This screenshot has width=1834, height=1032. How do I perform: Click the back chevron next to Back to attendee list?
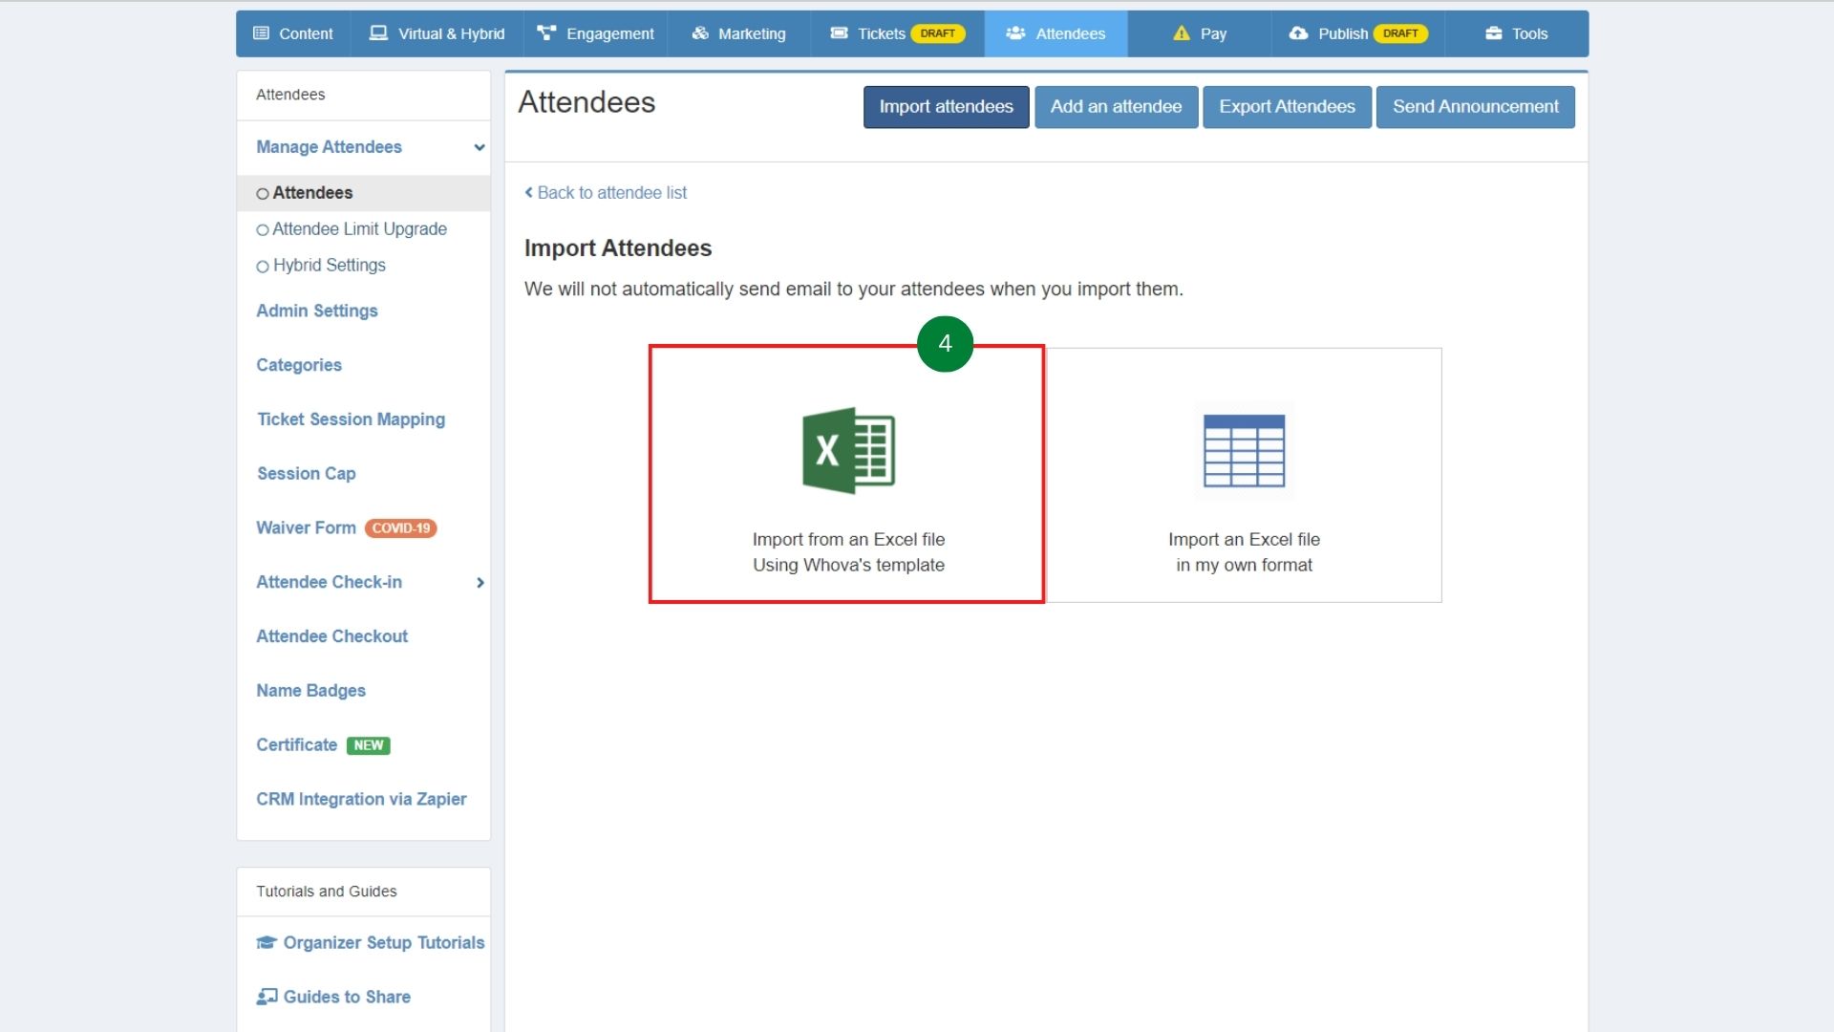529,192
